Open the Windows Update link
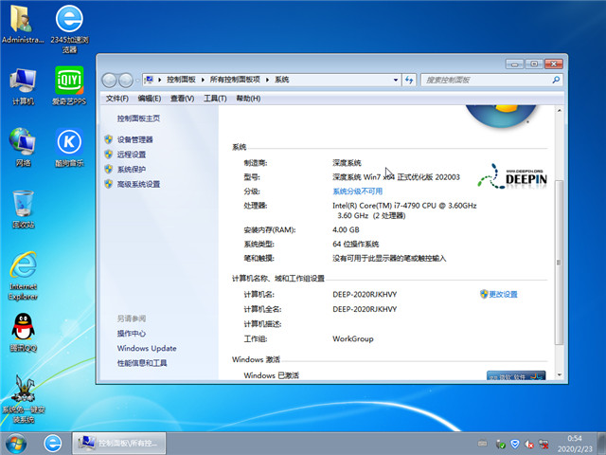The height and width of the screenshot is (455, 606). coord(147,348)
